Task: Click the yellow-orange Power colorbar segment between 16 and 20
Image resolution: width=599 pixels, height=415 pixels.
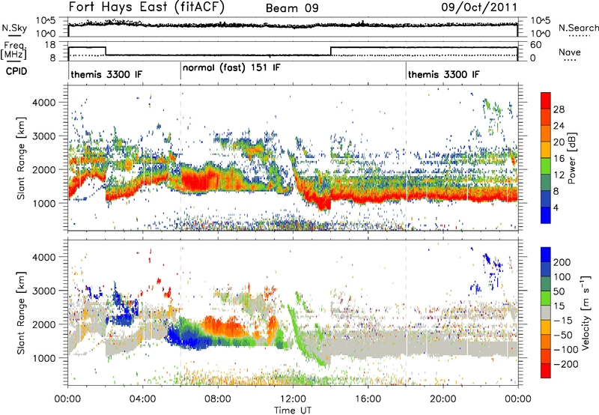Action: coord(546,150)
